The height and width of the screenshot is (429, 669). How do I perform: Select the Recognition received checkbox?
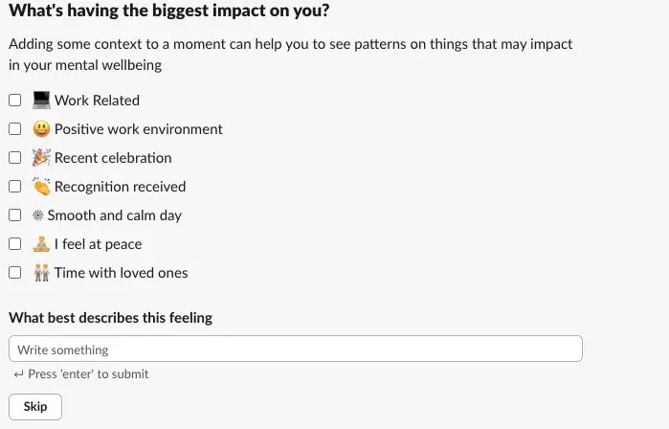pos(14,187)
